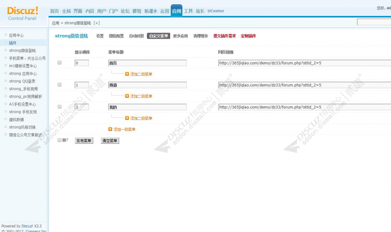Switch to the 自动回复 plugin sub-tab
This screenshot has width=391, height=232.
pos(136,36)
